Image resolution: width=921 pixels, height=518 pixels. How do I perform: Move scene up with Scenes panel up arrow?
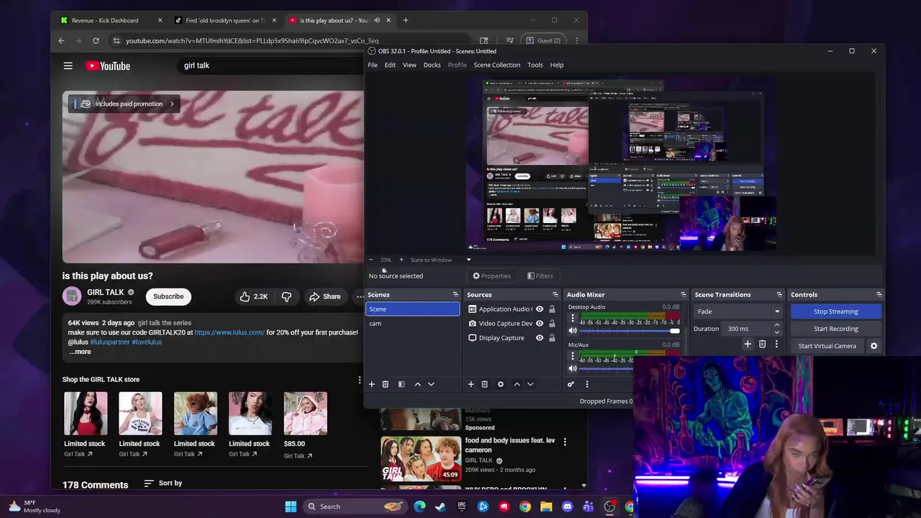(x=417, y=384)
